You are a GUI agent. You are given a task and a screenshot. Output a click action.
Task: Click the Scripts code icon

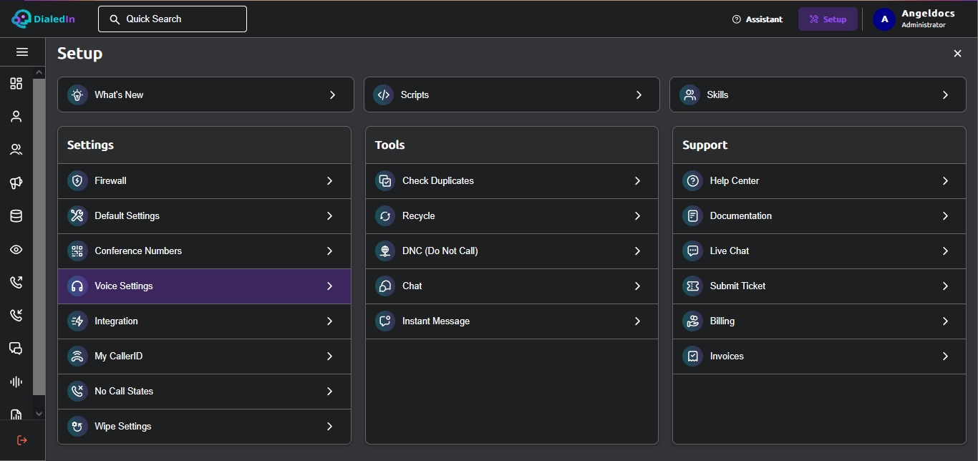point(384,95)
